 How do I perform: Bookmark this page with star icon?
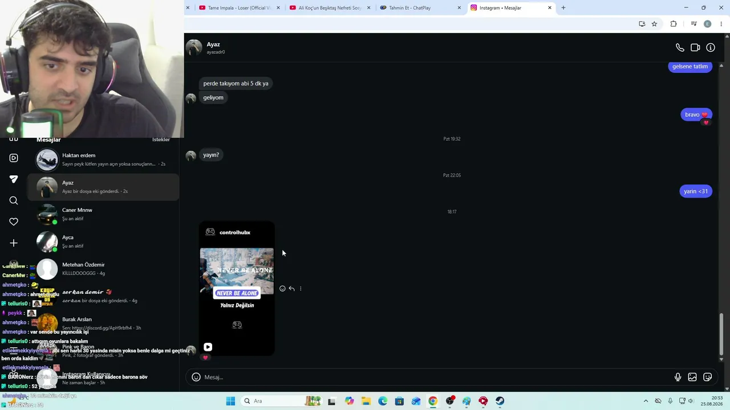tap(654, 24)
